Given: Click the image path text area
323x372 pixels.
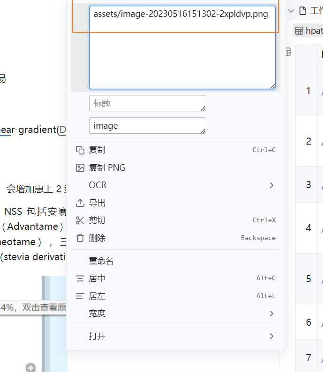Looking at the screenshot, I should click(x=182, y=47).
